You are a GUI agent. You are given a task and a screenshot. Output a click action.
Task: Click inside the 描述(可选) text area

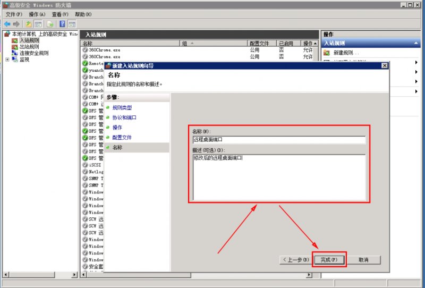click(279, 177)
